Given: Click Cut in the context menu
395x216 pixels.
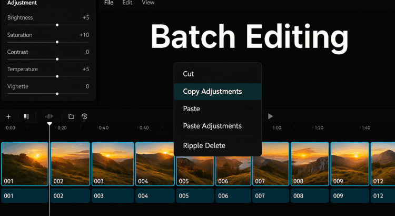Looking at the screenshot, I should tap(189, 74).
